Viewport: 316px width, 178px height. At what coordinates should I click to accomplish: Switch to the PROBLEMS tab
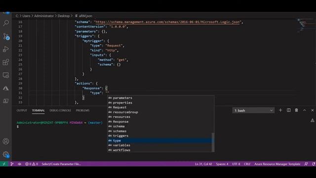(82, 110)
